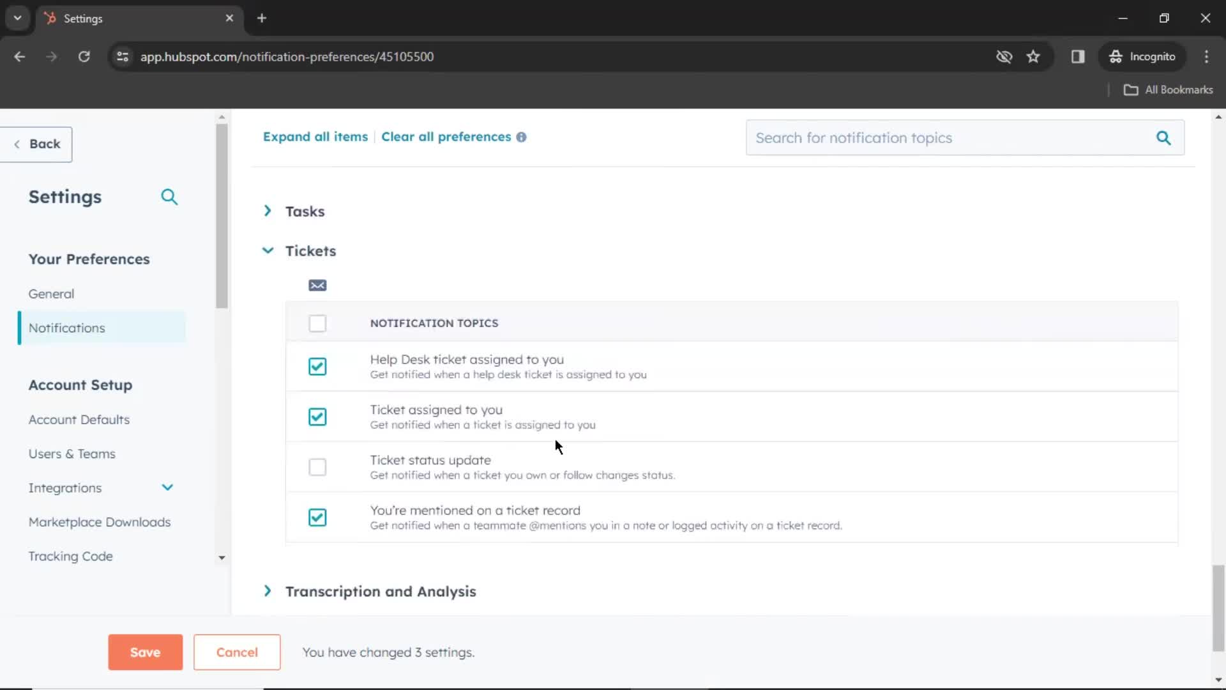Disable the Ticket assigned to you checkbox
The width and height of the screenshot is (1226, 690).
coord(317,416)
